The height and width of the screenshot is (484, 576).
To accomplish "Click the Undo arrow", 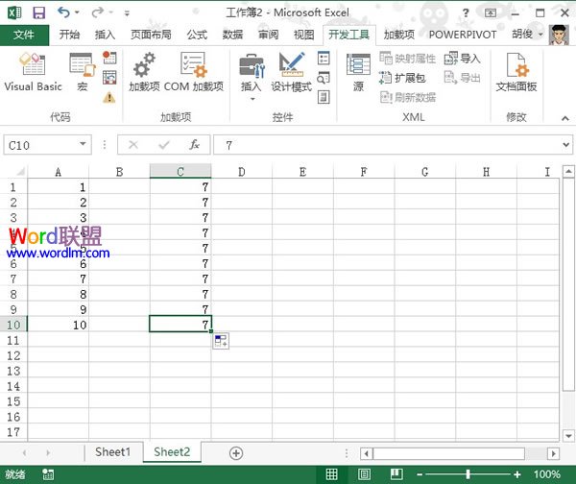I will (64, 12).
